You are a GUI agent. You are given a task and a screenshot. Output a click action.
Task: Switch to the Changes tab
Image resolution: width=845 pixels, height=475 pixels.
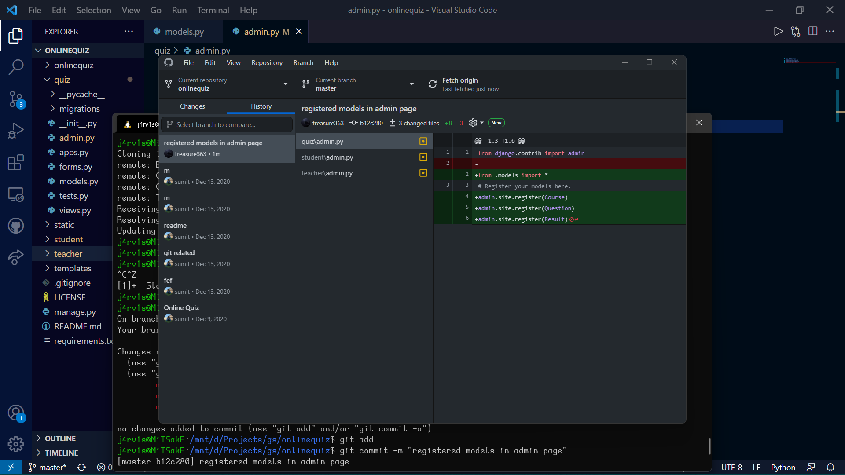pyautogui.click(x=192, y=106)
